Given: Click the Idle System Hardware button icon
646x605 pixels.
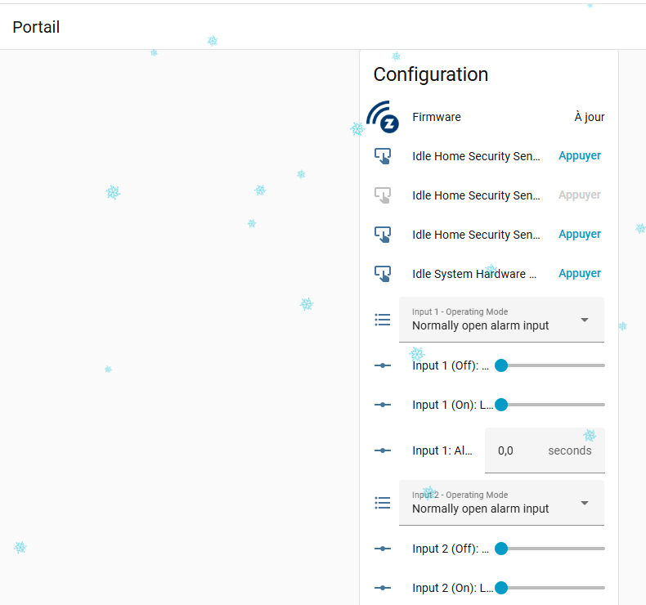Looking at the screenshot, I should (x=382, y=274).
